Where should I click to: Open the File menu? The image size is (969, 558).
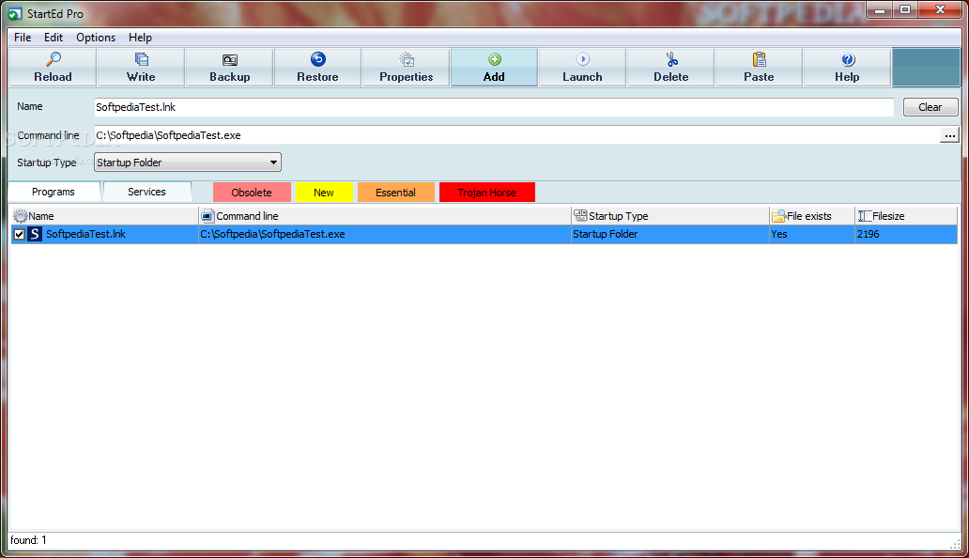[x=23, y=37]
